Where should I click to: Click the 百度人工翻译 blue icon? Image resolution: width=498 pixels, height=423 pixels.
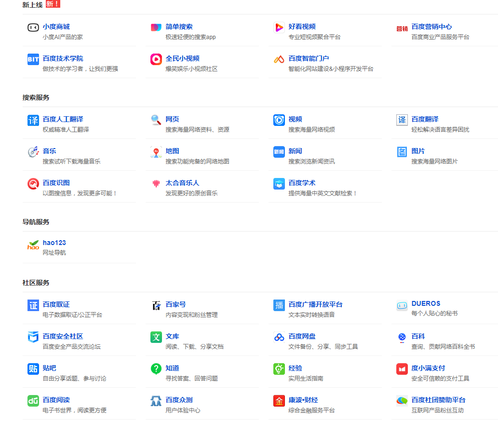click(x=33, y=120)
